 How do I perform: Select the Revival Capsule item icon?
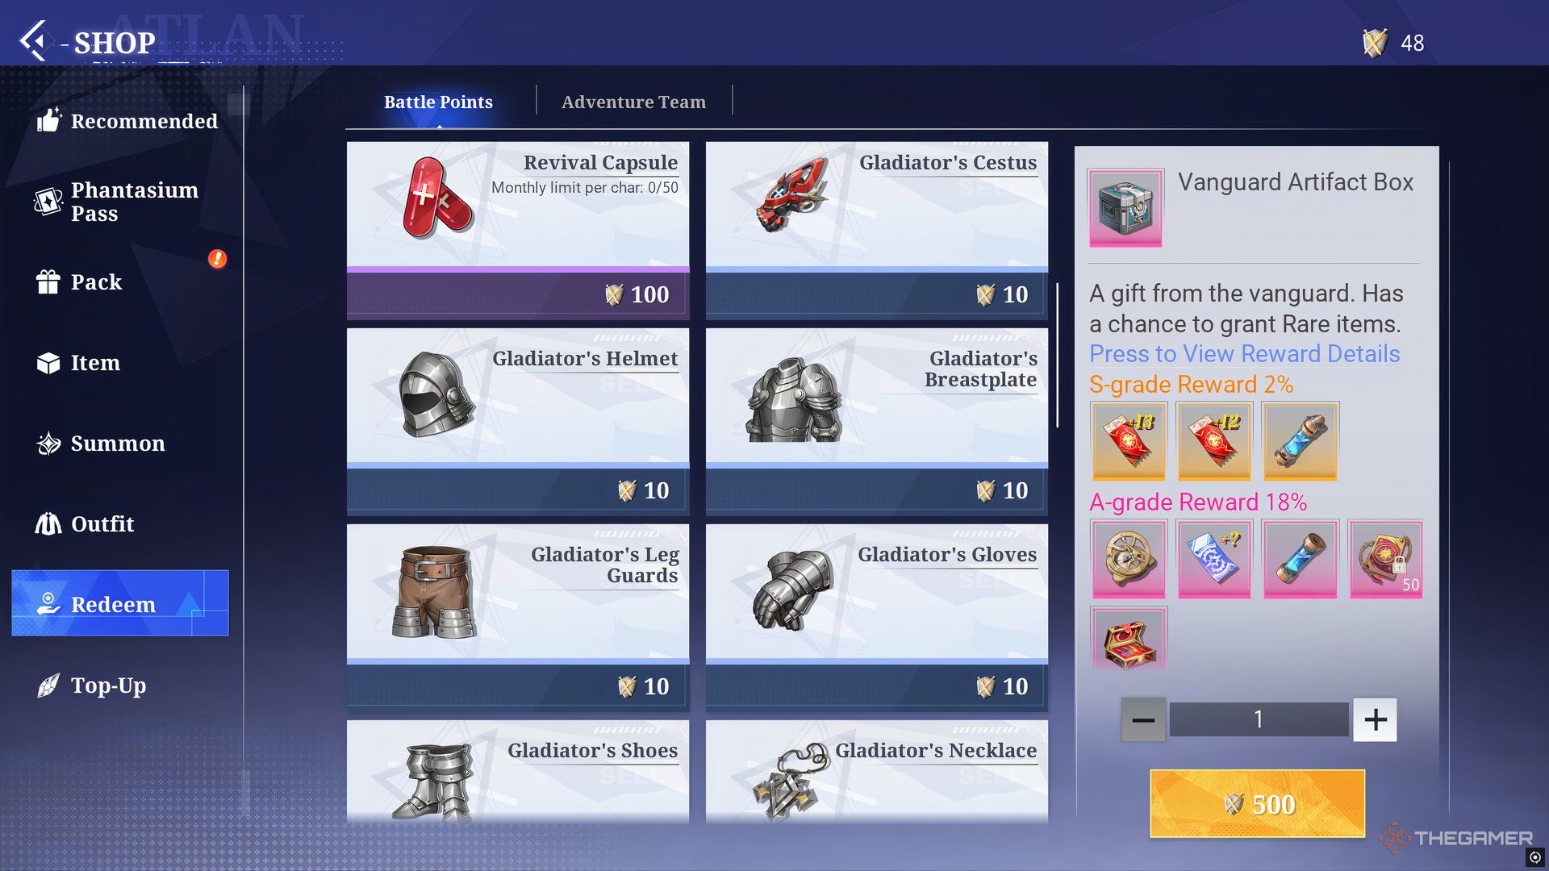(436, 199)
